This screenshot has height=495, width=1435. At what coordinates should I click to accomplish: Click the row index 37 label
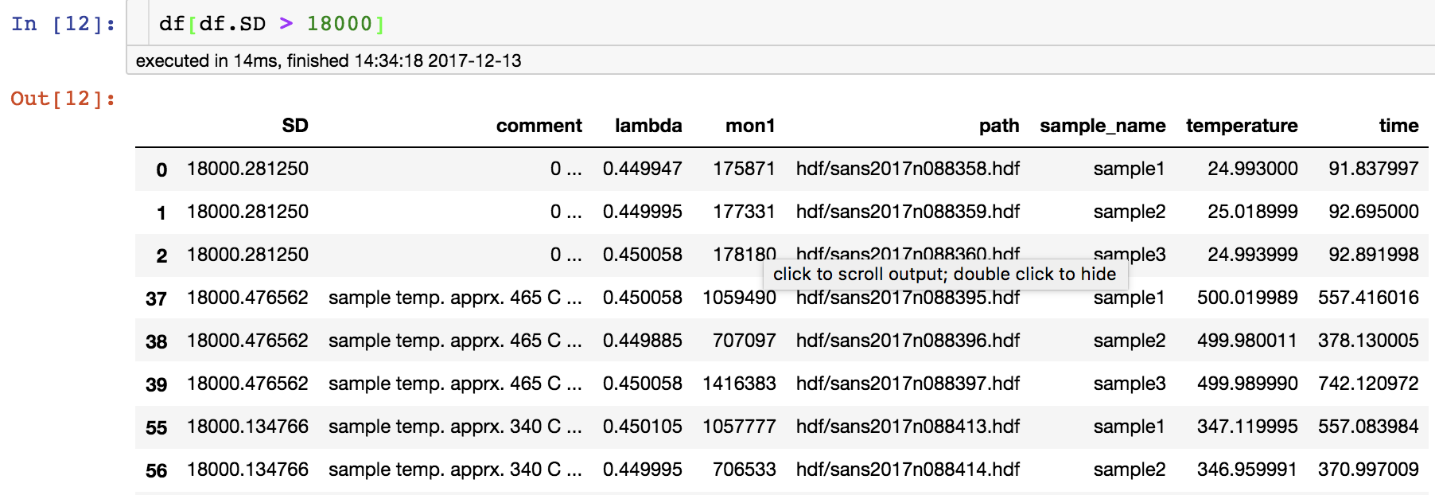point(157,298)
